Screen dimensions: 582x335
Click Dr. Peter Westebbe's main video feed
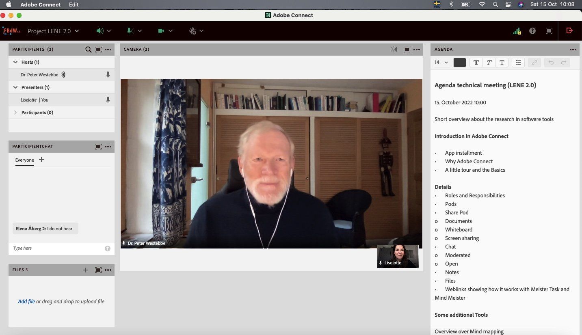(x=271, y=163)
